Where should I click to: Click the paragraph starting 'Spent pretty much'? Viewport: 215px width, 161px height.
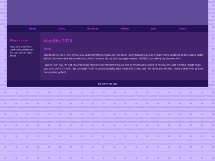(x=123, y=57)
